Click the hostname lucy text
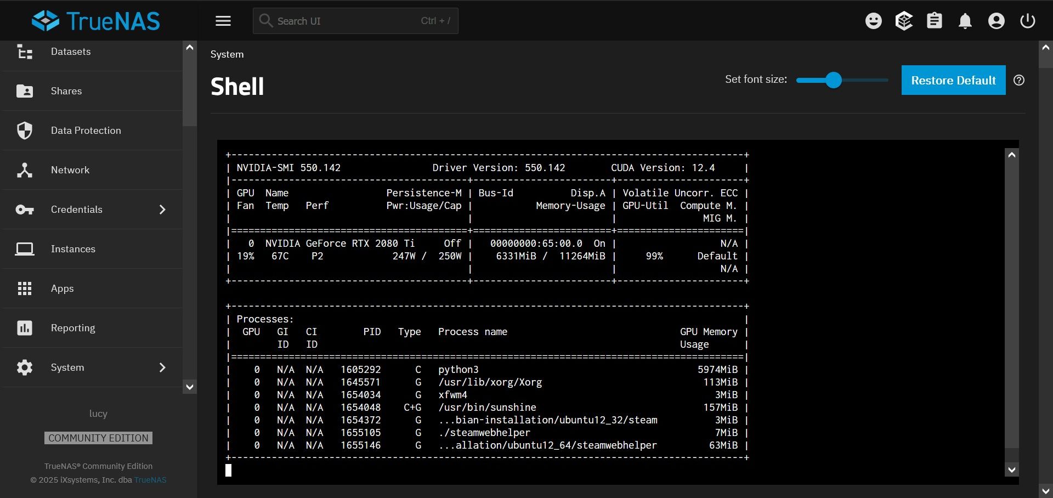This screenshot has width=1053, height=498. (x=99, y=414)
